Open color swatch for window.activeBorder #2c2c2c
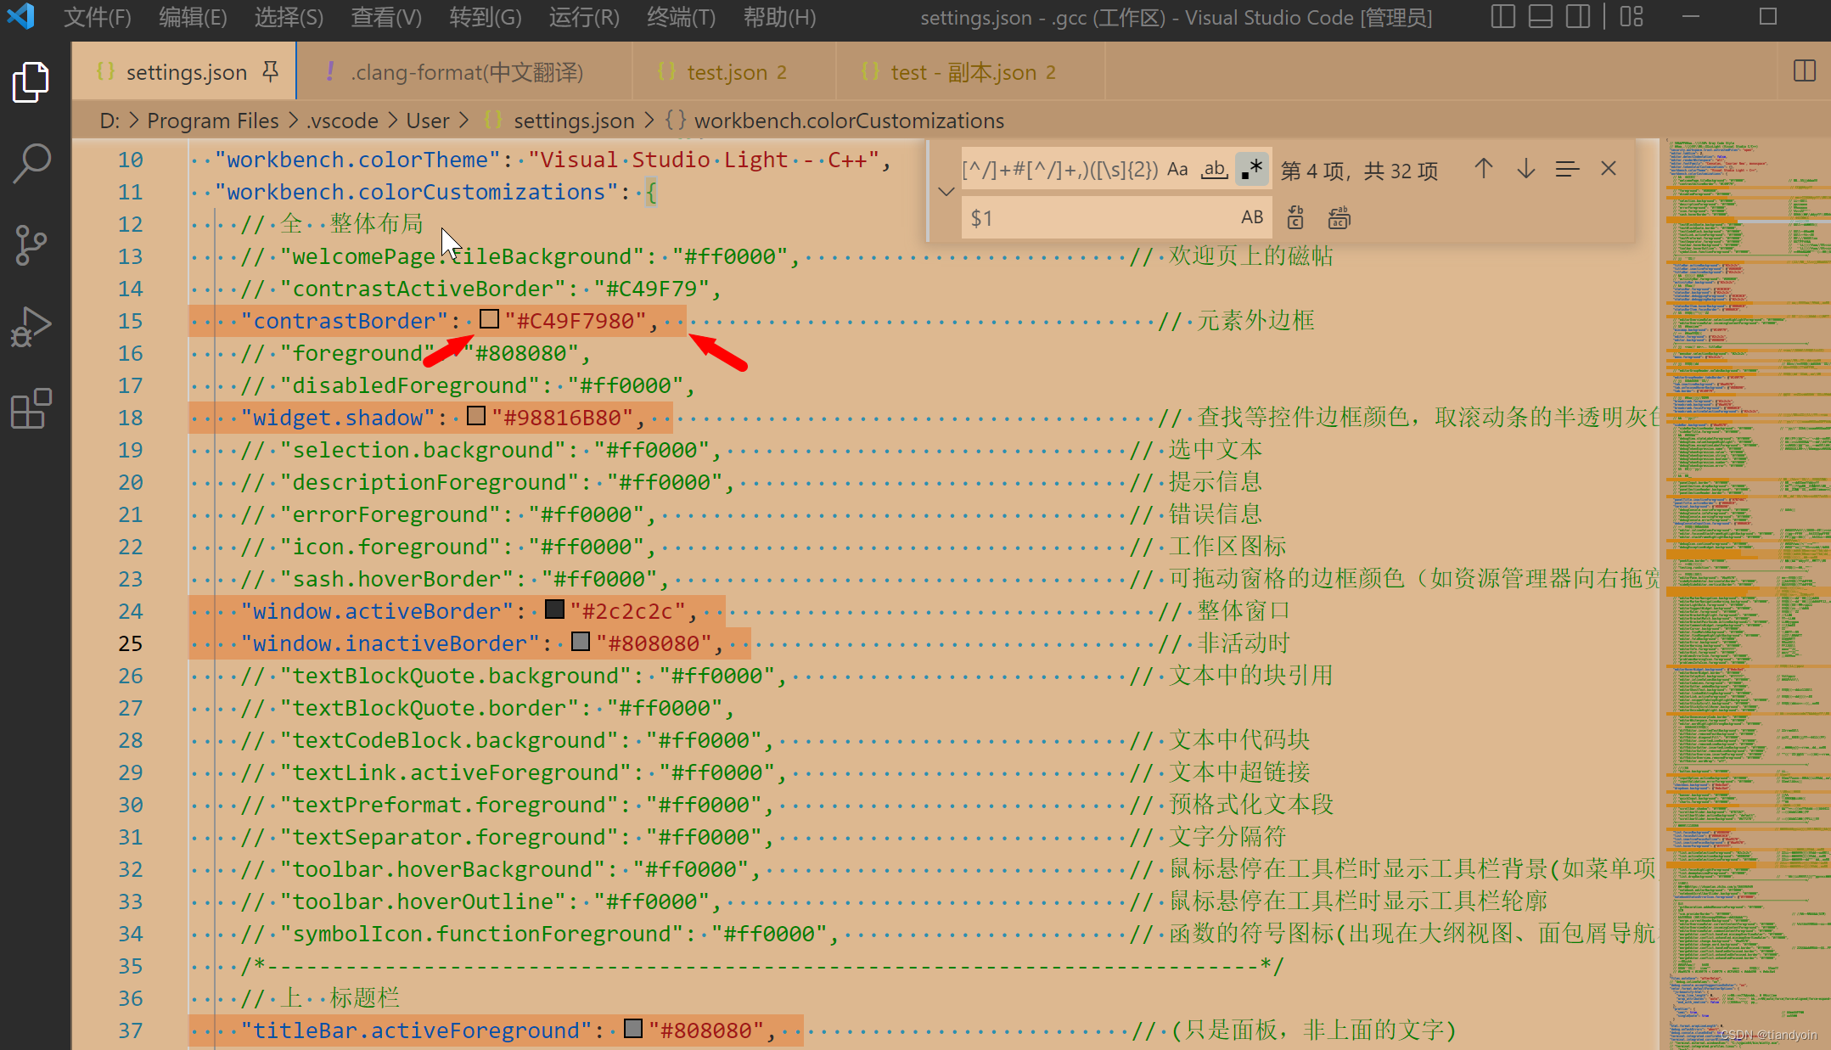This screenshot has height=1050, width=1831. point(554,609)
